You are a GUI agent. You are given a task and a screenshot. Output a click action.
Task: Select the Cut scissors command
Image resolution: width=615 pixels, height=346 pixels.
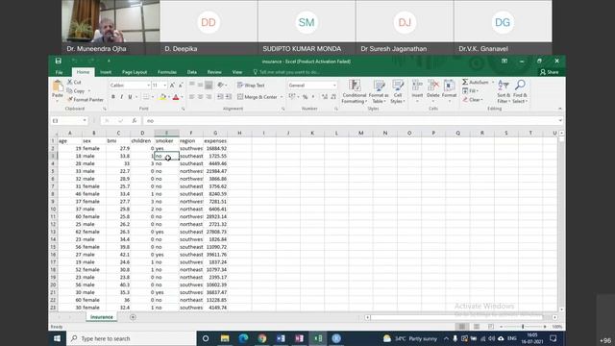[74, 82]
